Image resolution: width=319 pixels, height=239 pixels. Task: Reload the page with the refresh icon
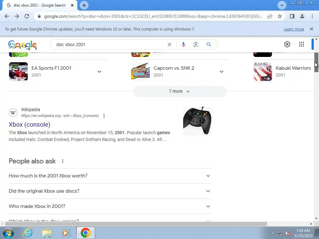tap(27, 16)
